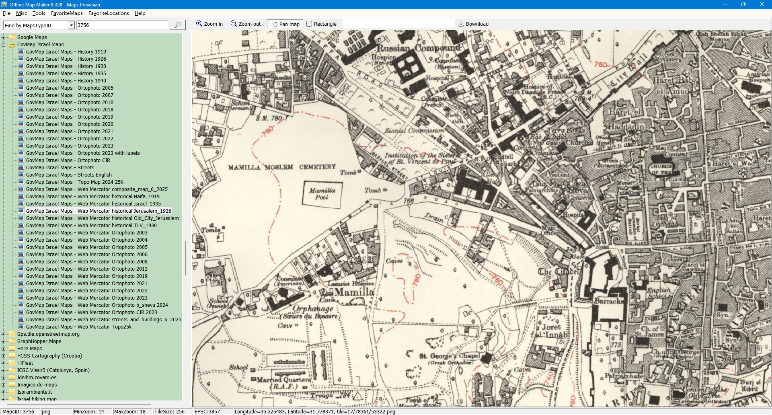Image resolution: width=772 pixels, height=415 pixels.
Task: Click the Here Maps folder icon
Action: point(12,349)
